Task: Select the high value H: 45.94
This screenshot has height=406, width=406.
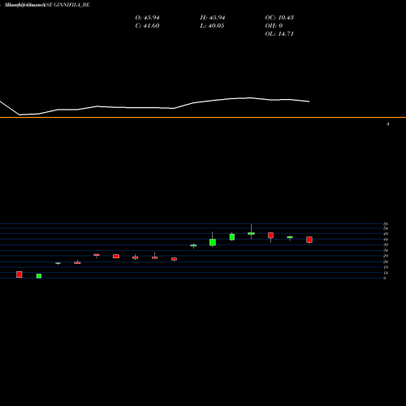Action: [213, 18]
